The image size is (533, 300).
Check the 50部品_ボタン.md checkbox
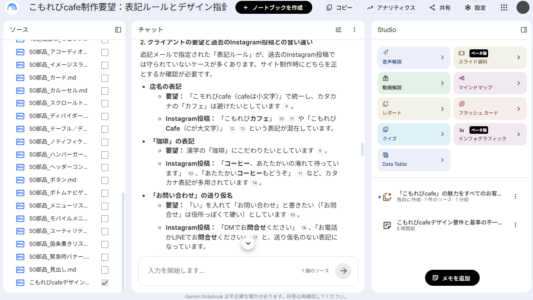pyautogui.click(x=105, y=180)
